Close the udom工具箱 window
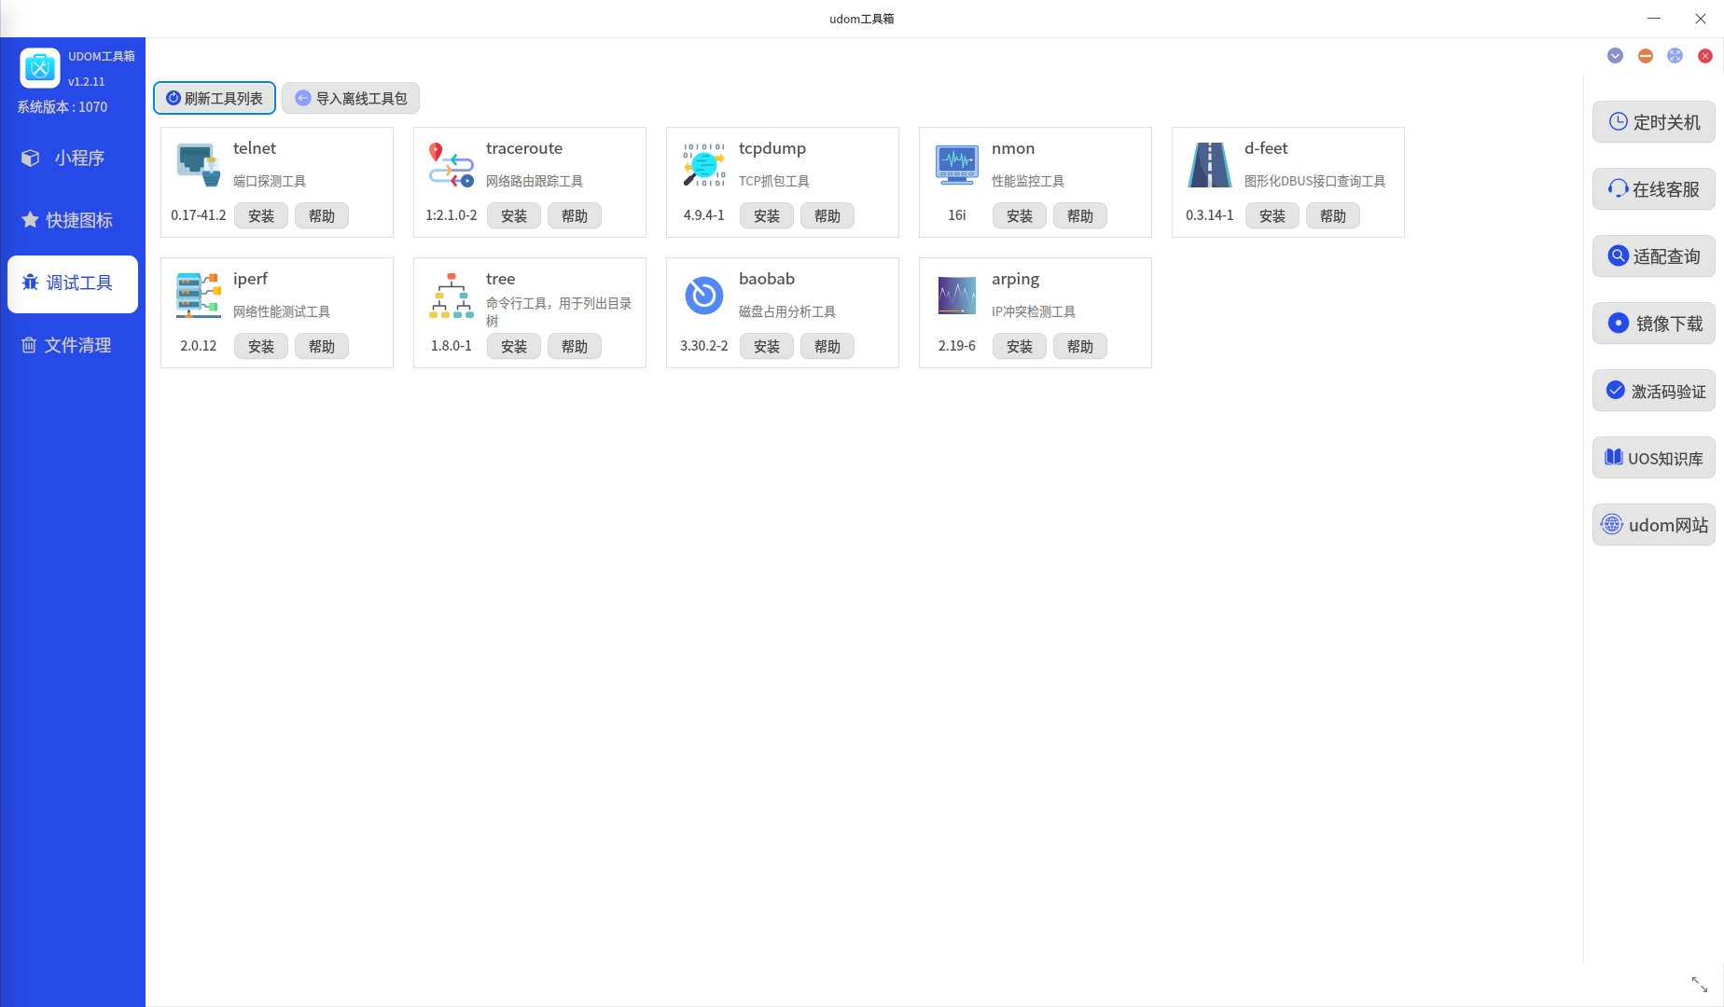 tap(1701, 19)
